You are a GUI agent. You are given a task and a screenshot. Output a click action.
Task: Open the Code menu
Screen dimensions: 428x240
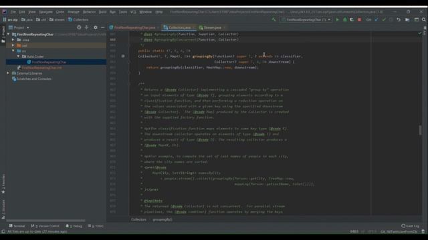pyautogui.click(x=60, y=12)
